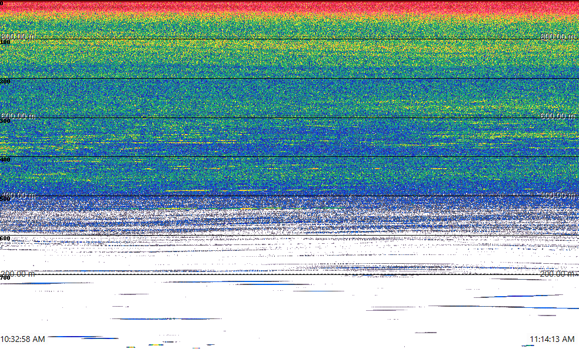Select the bold 300 depth tick label
This screenshot has width=579, height=349.
click(5, 121)
